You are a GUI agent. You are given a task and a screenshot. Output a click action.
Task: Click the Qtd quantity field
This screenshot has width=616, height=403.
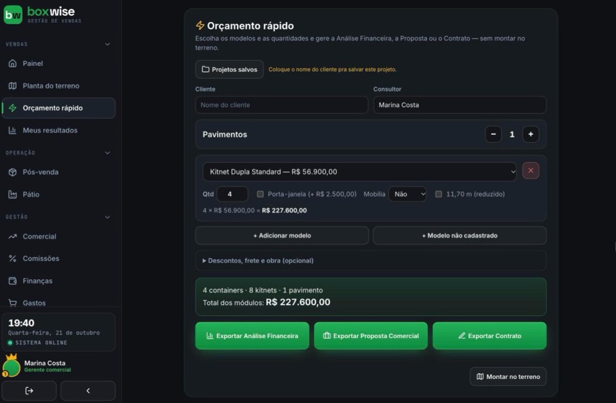[x=232, y=194]
